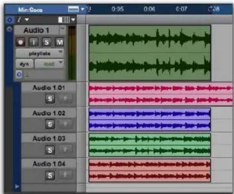Click the Audio 1.02 lane name
Viewport: 234px width, 194px height.
[49, 113]
